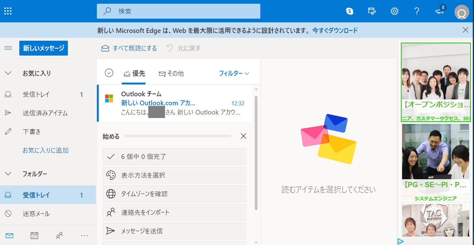Open the help question mark
This screenshot has width=474, height=245.
pyautogui.click(x=417, y=11)
